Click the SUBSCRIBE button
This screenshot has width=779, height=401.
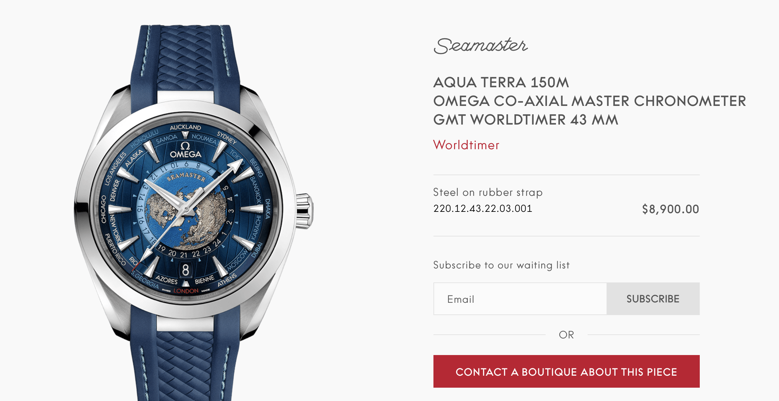[653, 299]
